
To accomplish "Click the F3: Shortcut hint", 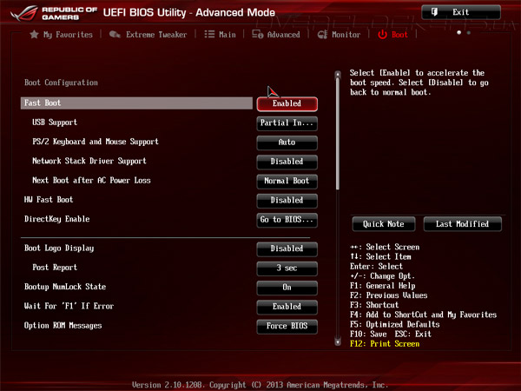I will click(374, 305).
